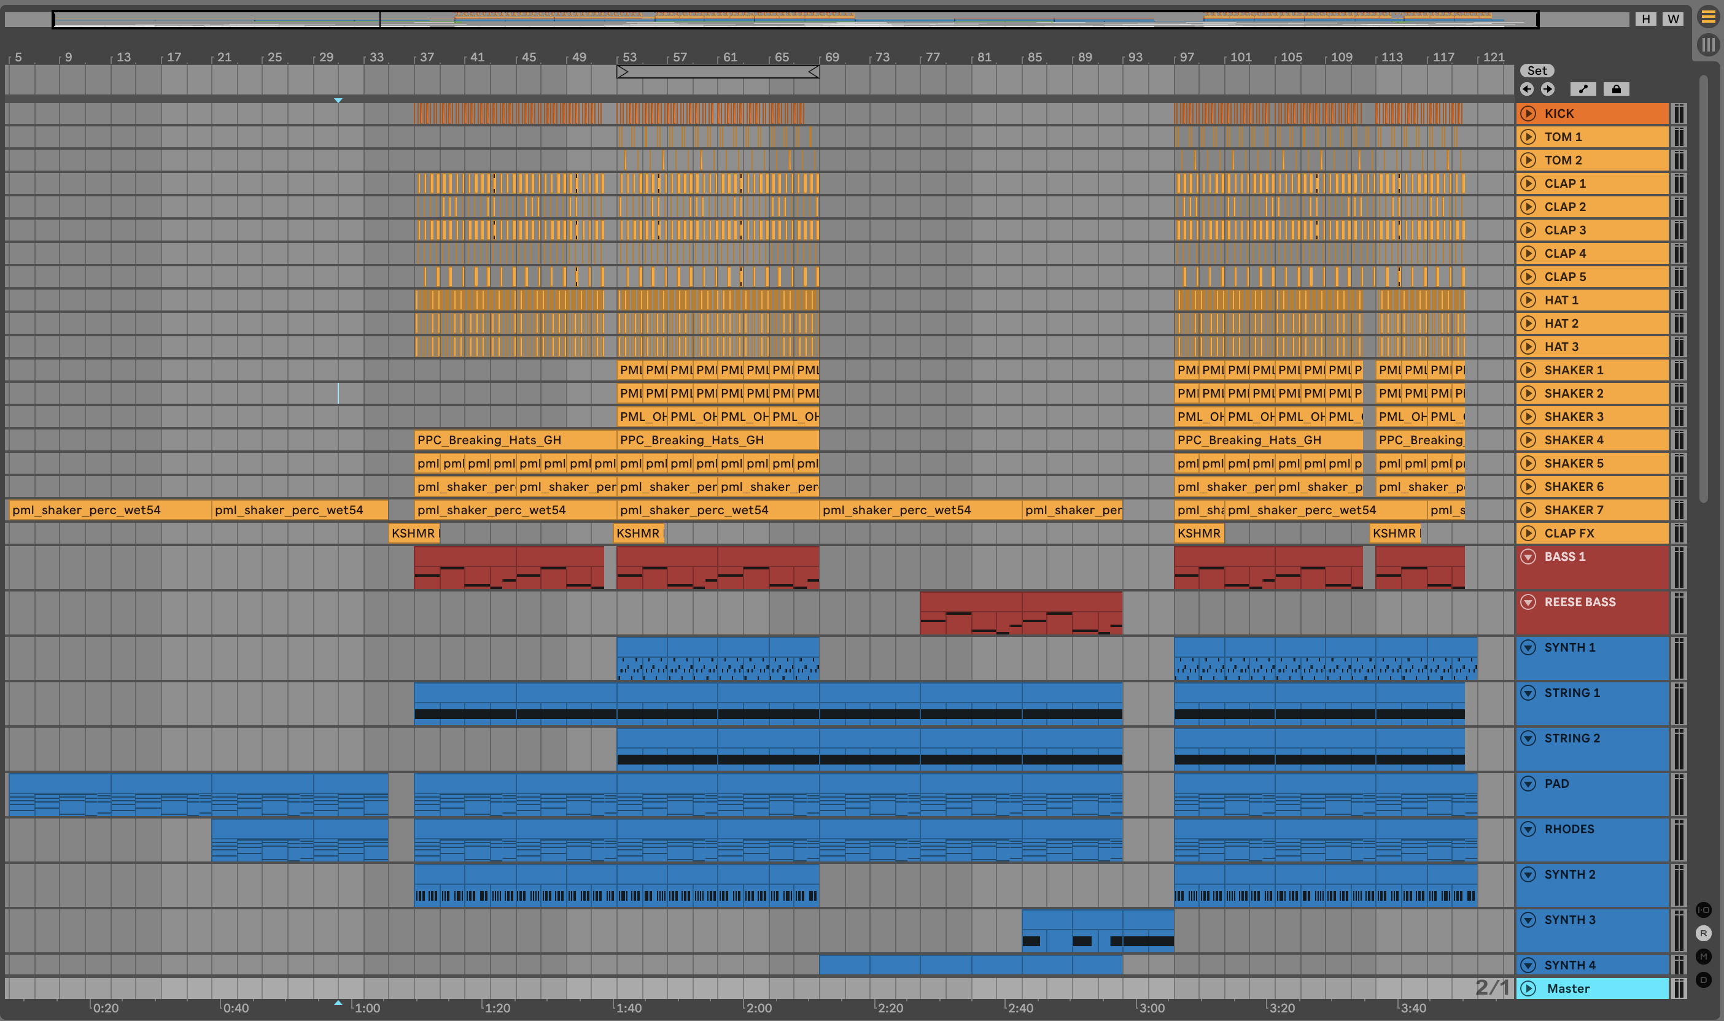Screen dimensions: 1724x1021
Task: Collapse the BASS 1 track
Action: point(1528,557)
